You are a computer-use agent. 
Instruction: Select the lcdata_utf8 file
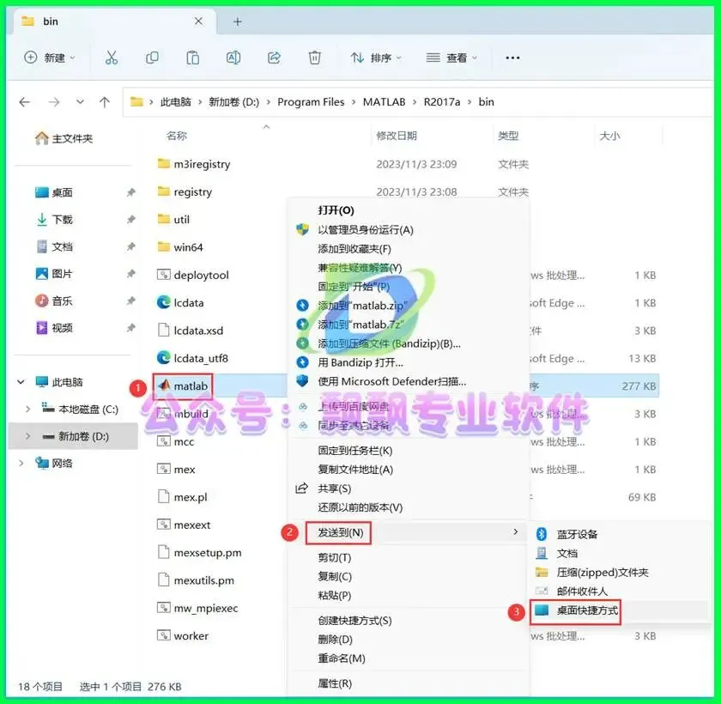pyautogui.click(x=192, y=358)
